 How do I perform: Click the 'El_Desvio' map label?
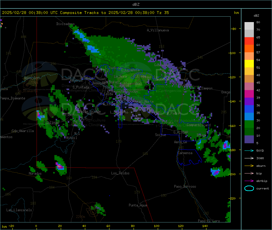tap(70, 115)
